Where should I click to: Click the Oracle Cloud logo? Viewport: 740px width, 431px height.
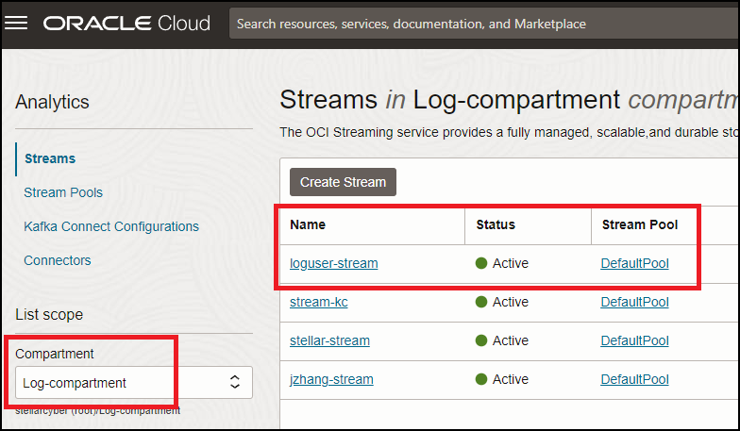(x=126, y=25)
